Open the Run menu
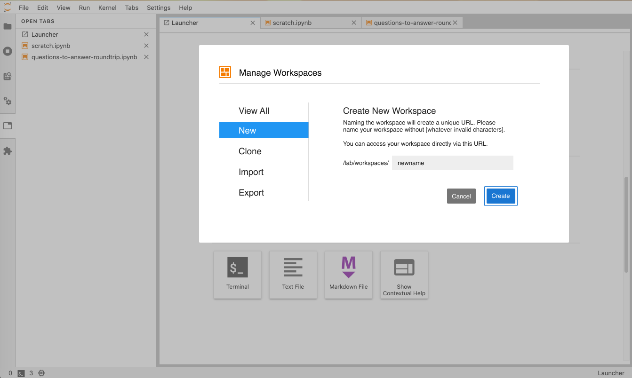Screen dimensions: 632x378 tap(85, 8)
